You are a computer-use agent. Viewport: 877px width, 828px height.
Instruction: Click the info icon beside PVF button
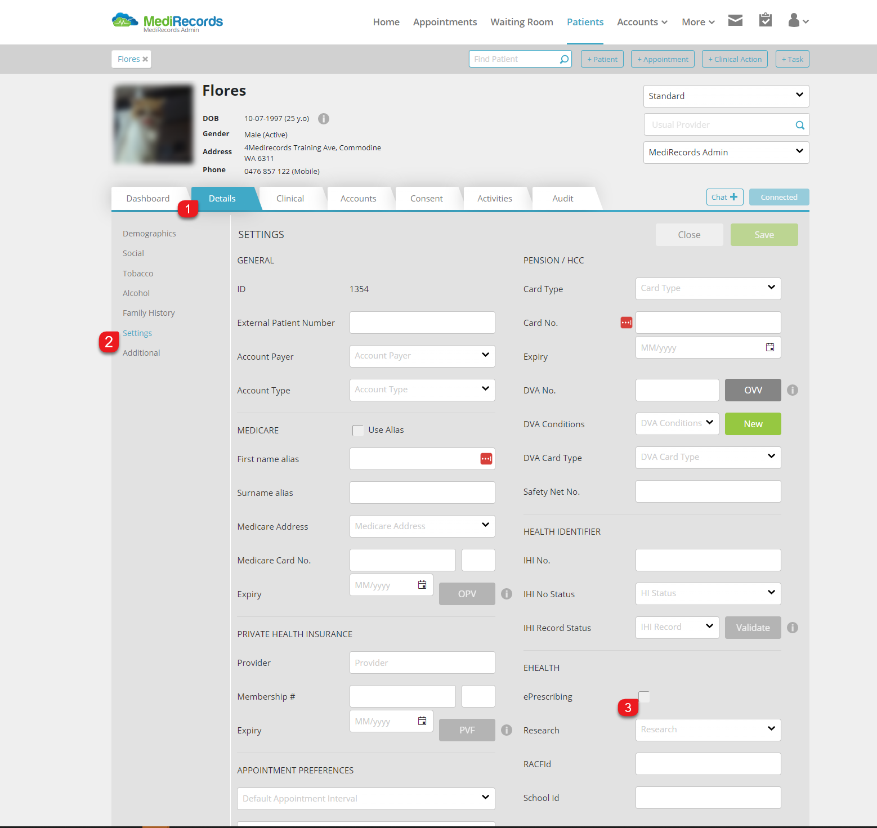[507, 730]
